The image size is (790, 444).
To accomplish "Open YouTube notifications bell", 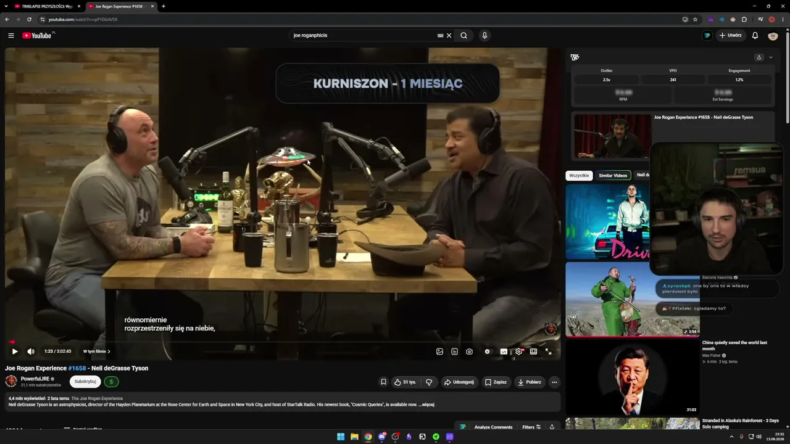I will (x=755, y=36).
